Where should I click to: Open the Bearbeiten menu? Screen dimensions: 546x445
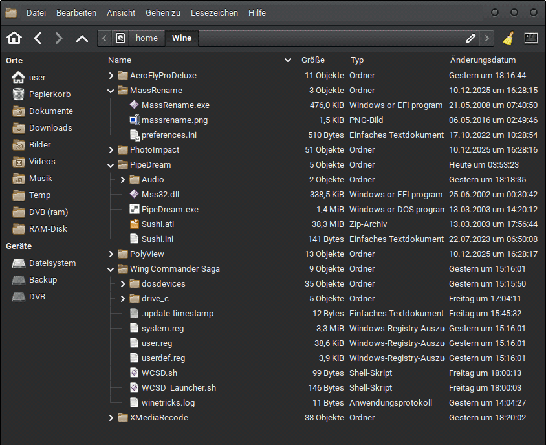click(76, 13)
